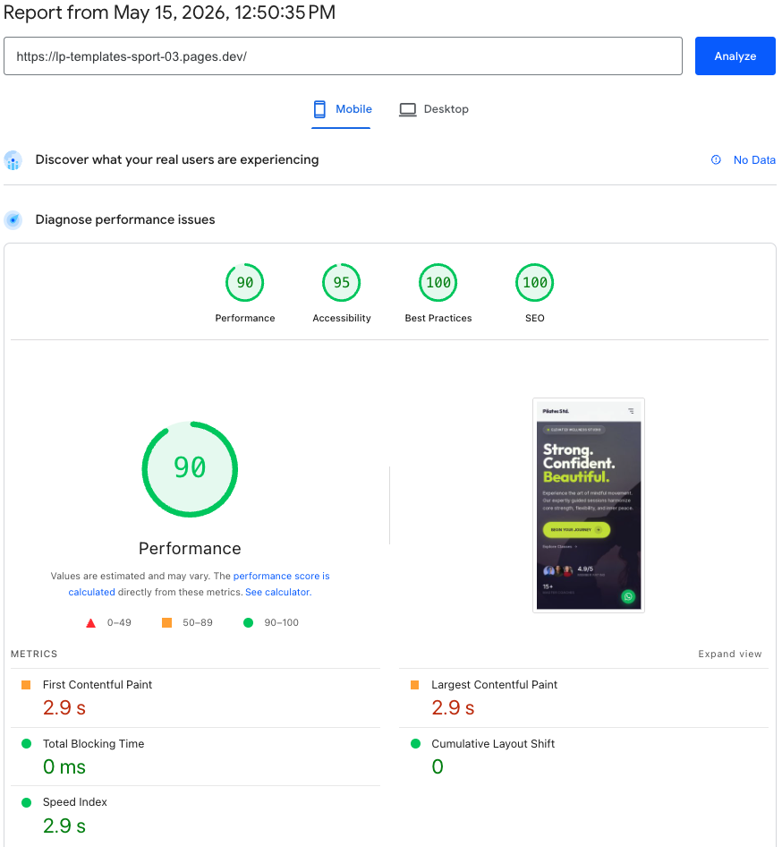Click the Largest Contentful Paint orange indicator
The image size is (782, 847).
point(414,685)
